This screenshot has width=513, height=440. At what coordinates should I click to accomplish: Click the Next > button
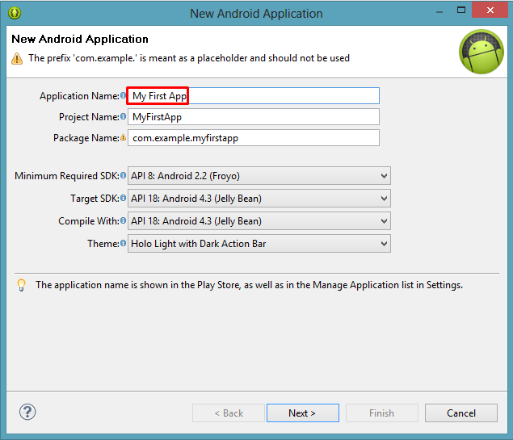point(303,413)
